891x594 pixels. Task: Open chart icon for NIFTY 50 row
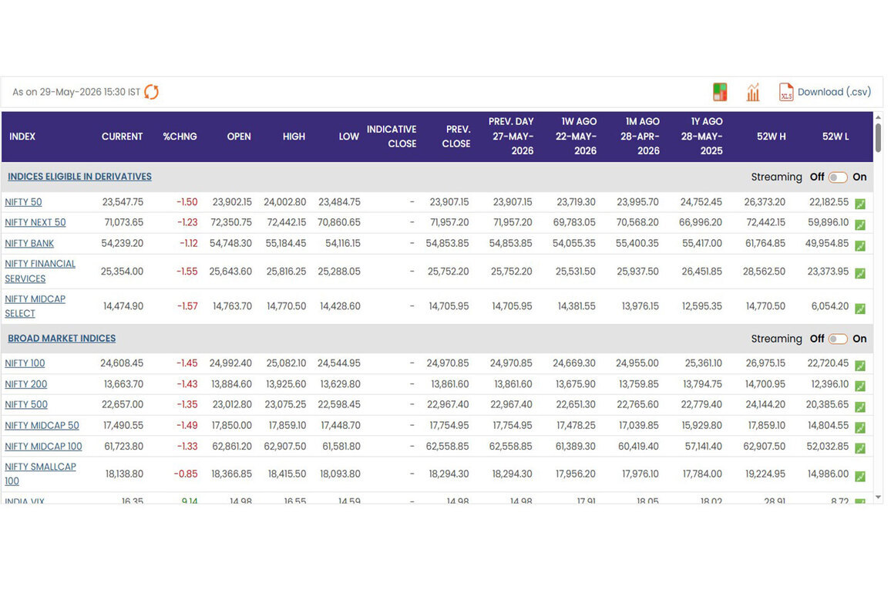click(x=860, y=204)
